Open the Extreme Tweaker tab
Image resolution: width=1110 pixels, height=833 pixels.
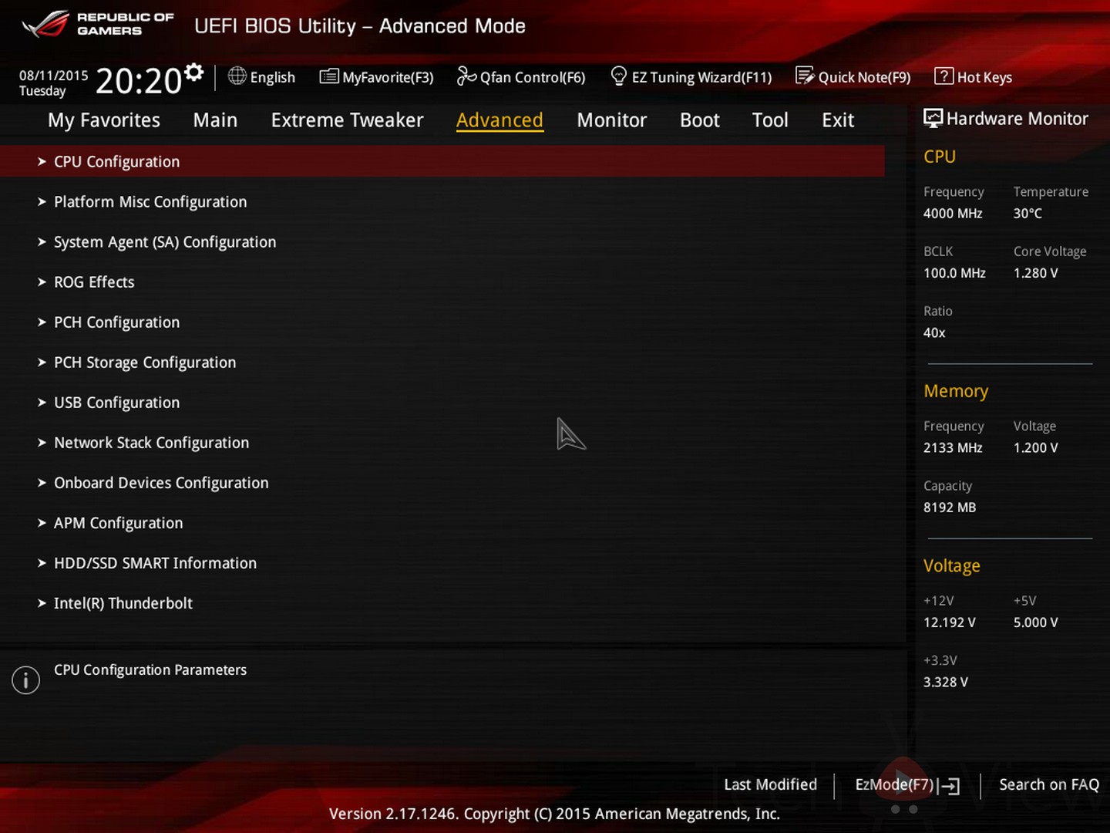click(x=347, y=120)
